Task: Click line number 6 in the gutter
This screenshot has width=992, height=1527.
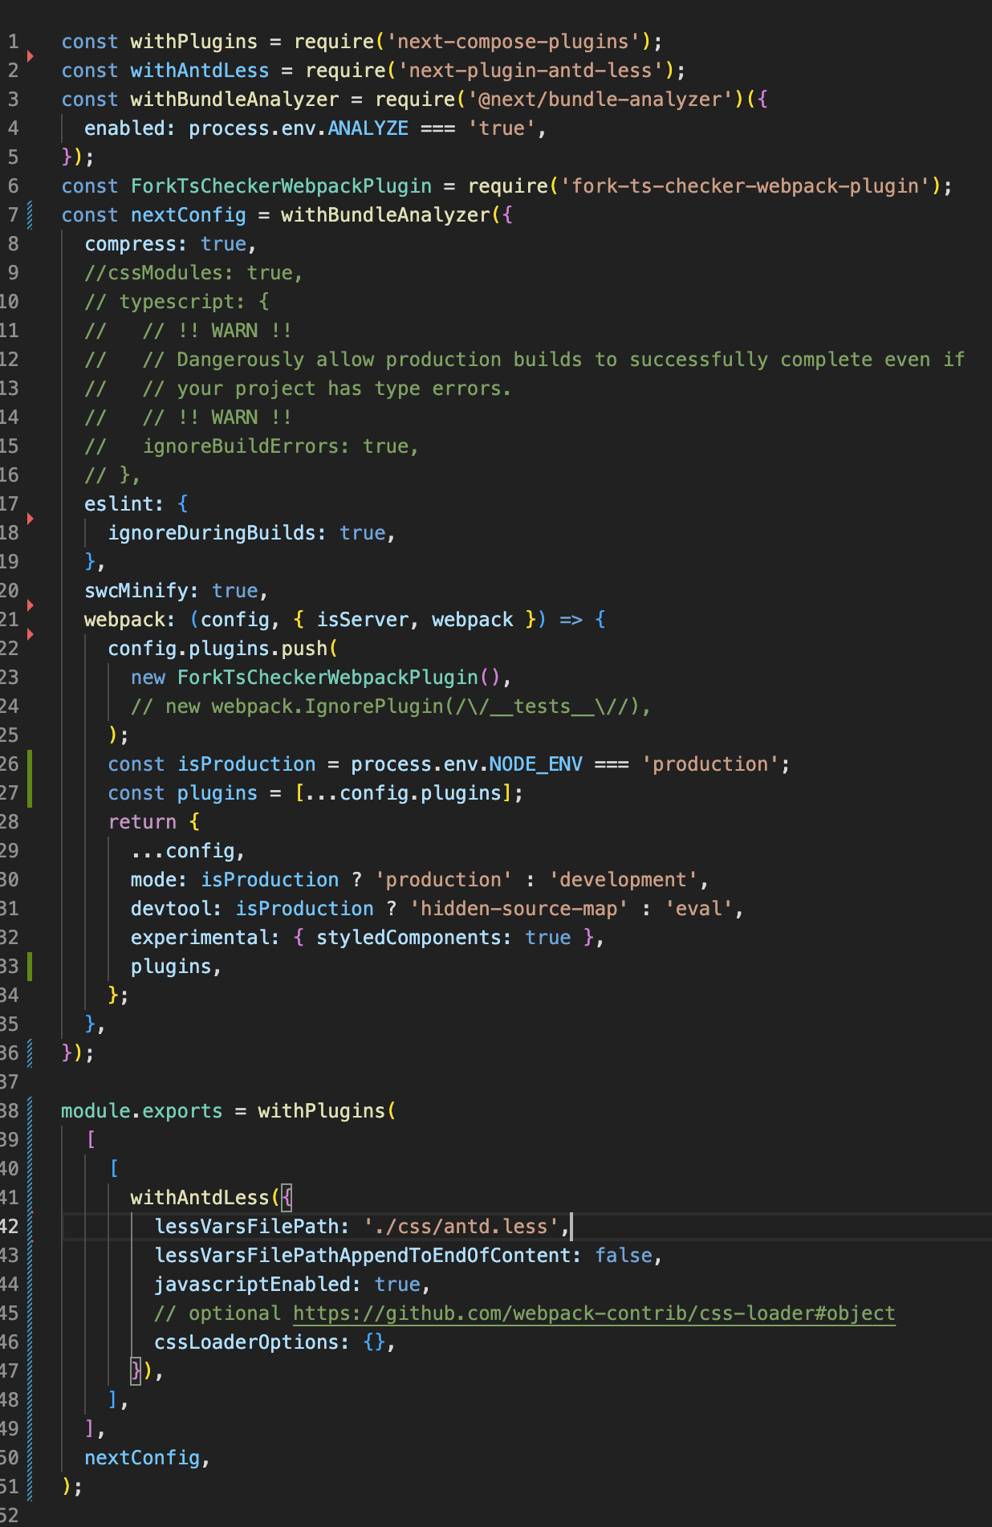Action: pyautogui.click(x=13, y=186)
